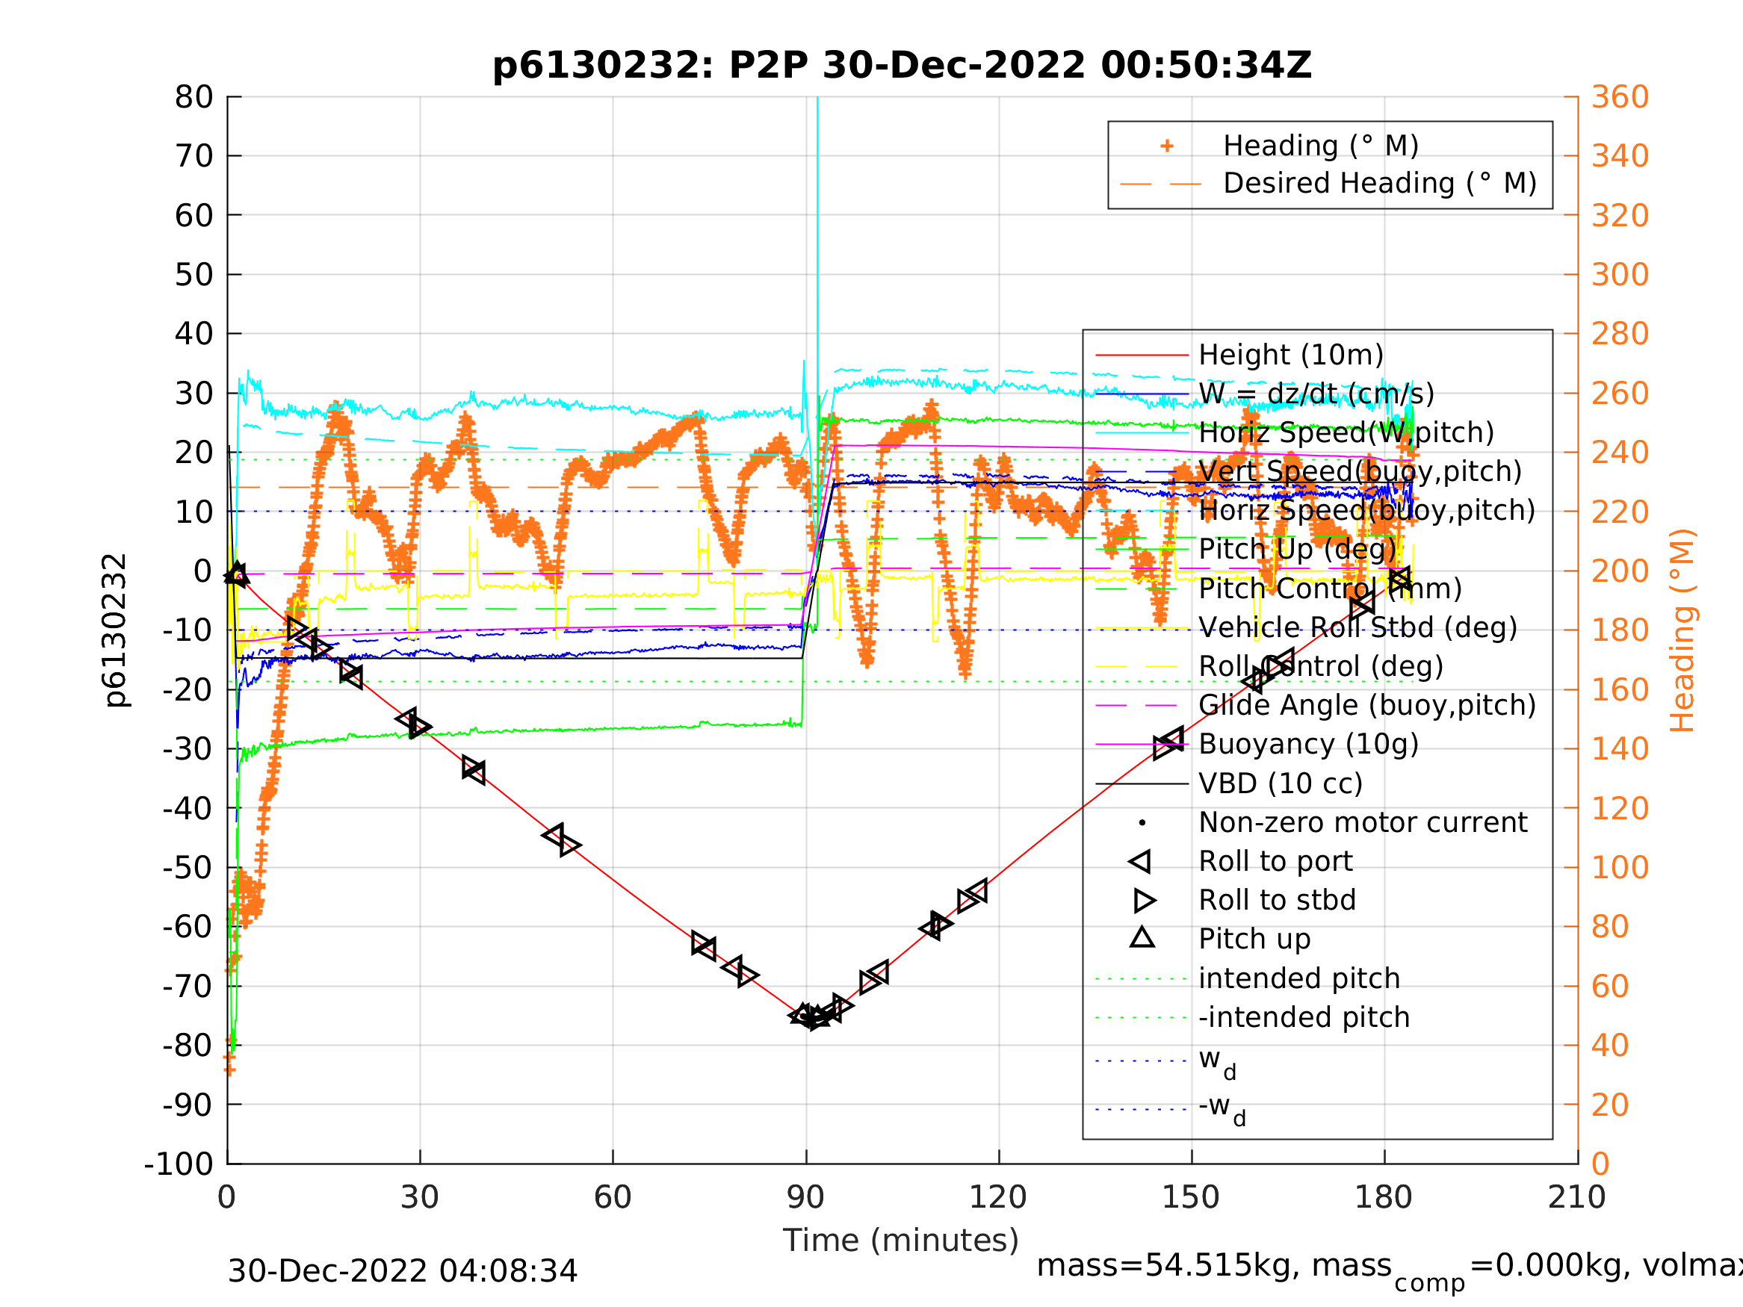Click the Pitch Control (mm) legend label
This screenshot has height=1307, width=1743.
pyautogui.click(x=1330, y=589)
